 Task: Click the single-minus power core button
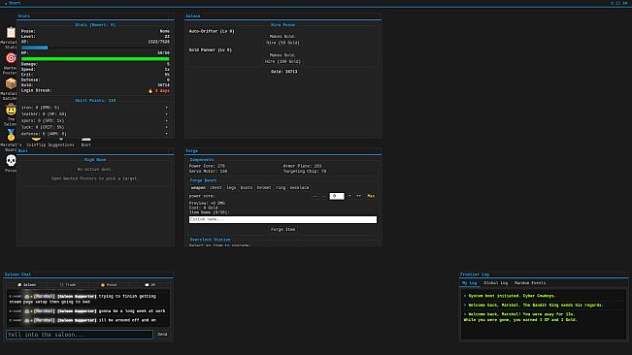point(323,196)
